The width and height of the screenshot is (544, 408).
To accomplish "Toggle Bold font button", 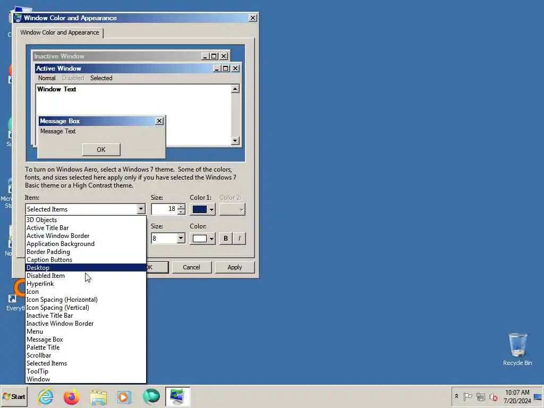I will coord(226,239).
